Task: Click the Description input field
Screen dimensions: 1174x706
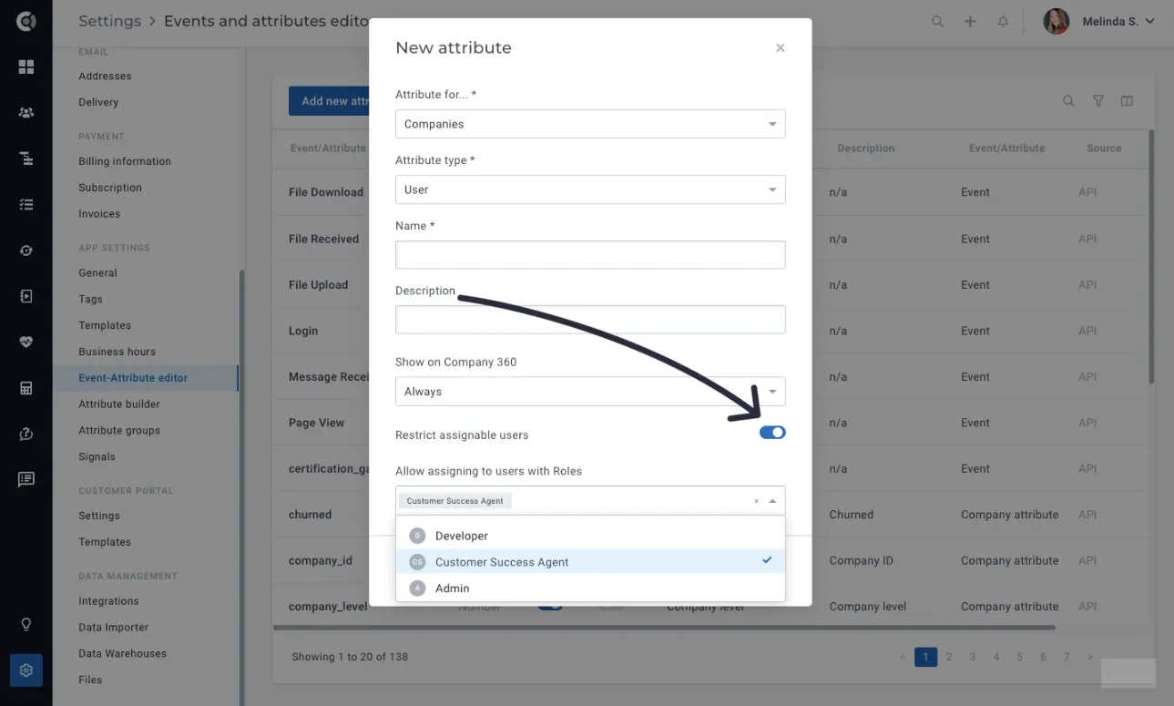Action: (x=590, y=320)
